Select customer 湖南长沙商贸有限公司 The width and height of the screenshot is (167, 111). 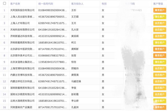pos(22,94)
